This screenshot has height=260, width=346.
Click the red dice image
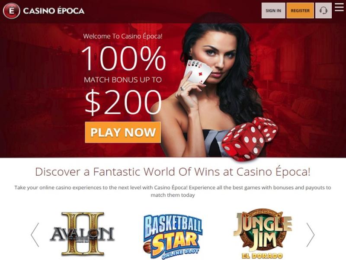tap(250, 138)
